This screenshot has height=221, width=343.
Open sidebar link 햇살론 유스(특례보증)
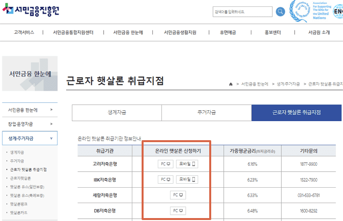tap(27, 196)
